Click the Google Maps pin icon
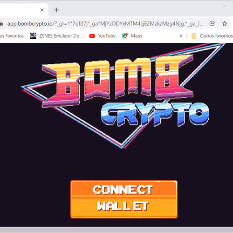Image resolution: width=233 pixels, height=233 pixels. 125,36
